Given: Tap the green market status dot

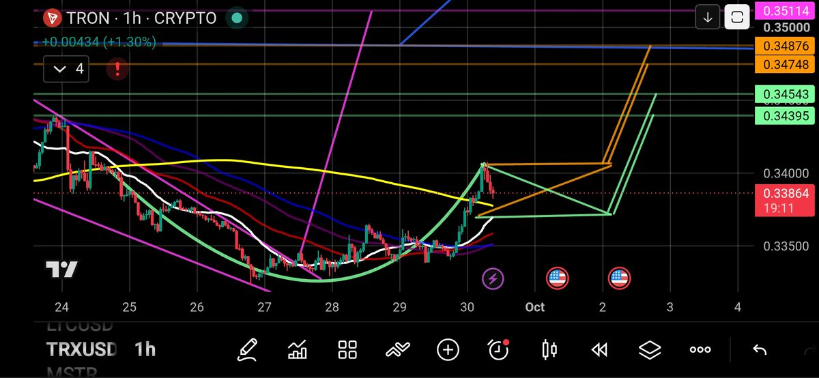Looking at the screenshot, I should tap(237, 17).
